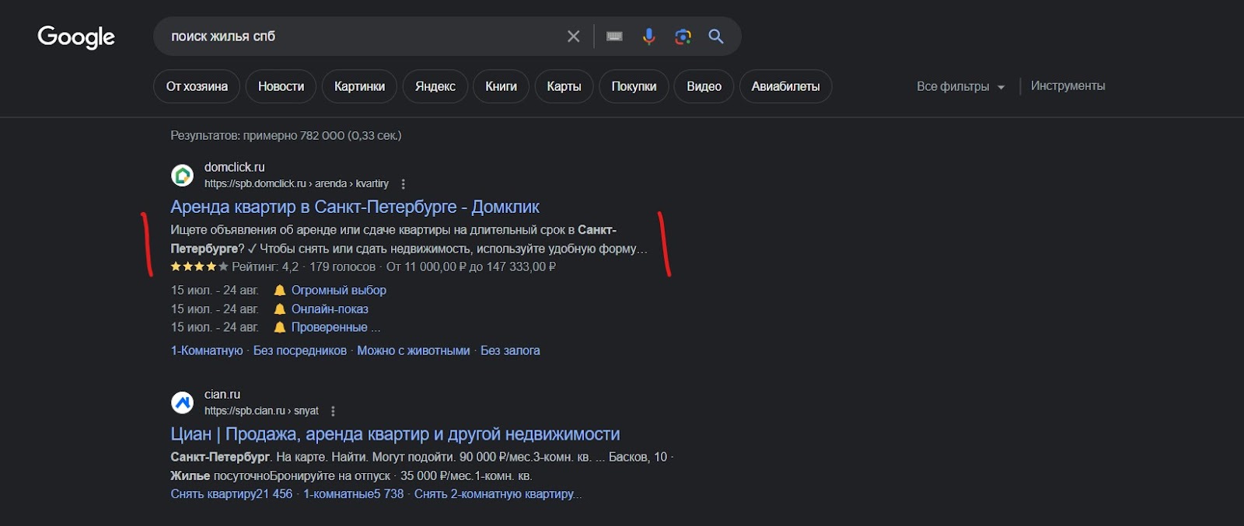Open the Без посредников sitelink
Screen dimensions: 1244x526
[x=300, y=350]
